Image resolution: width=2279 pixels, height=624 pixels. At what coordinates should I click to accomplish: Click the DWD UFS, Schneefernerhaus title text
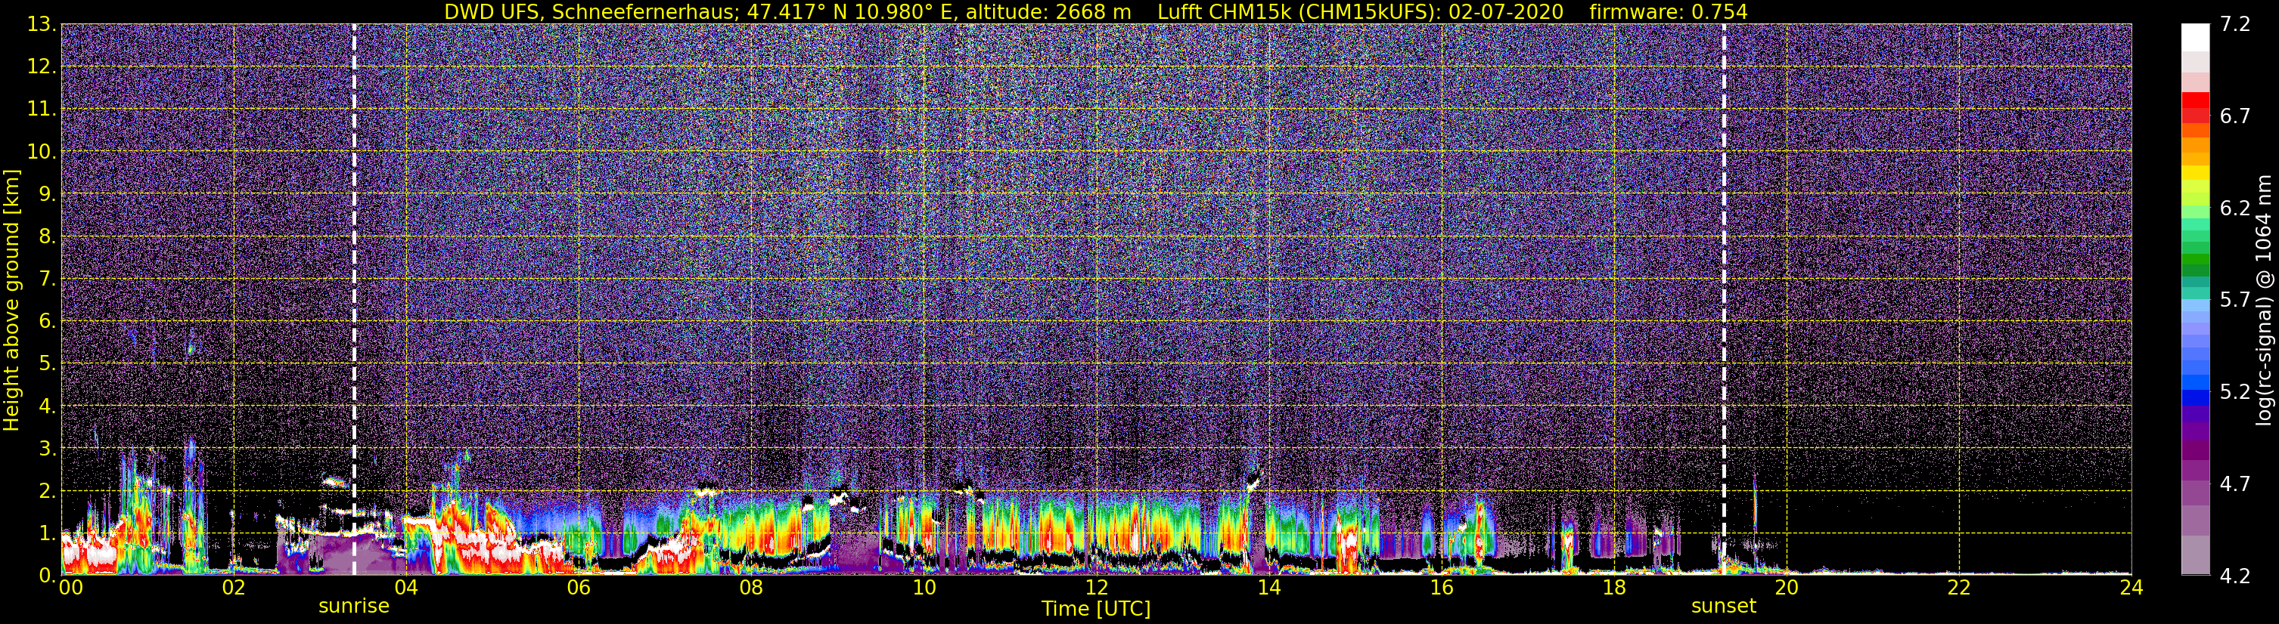591,11
